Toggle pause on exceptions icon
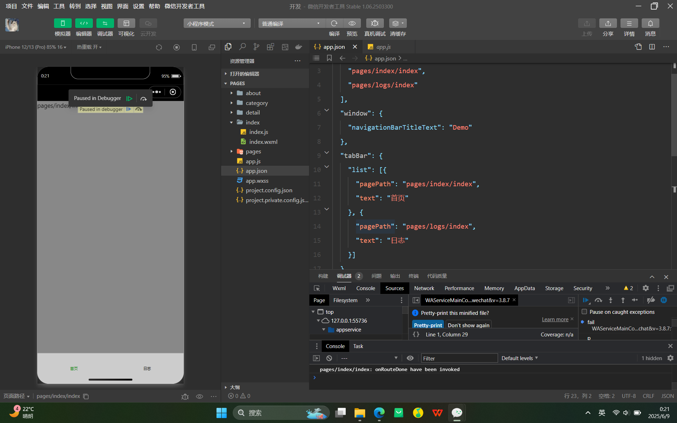 pyautogui.click(x=664, y=300)
